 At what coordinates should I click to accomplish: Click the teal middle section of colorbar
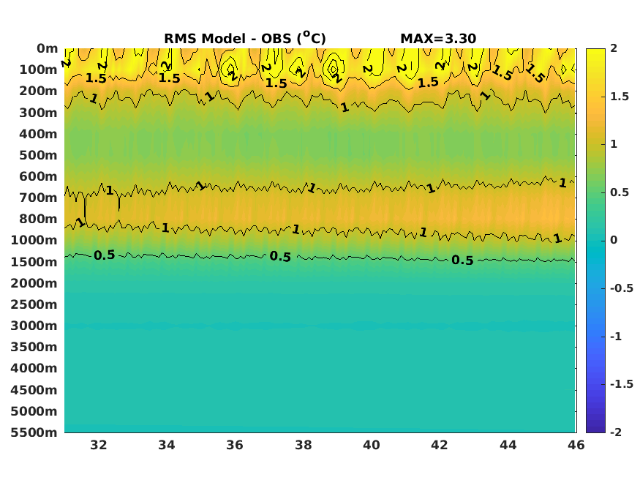pyautogui.click(x=595, y=241)
